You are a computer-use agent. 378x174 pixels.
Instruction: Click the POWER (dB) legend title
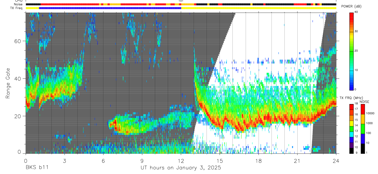point(352,6)
